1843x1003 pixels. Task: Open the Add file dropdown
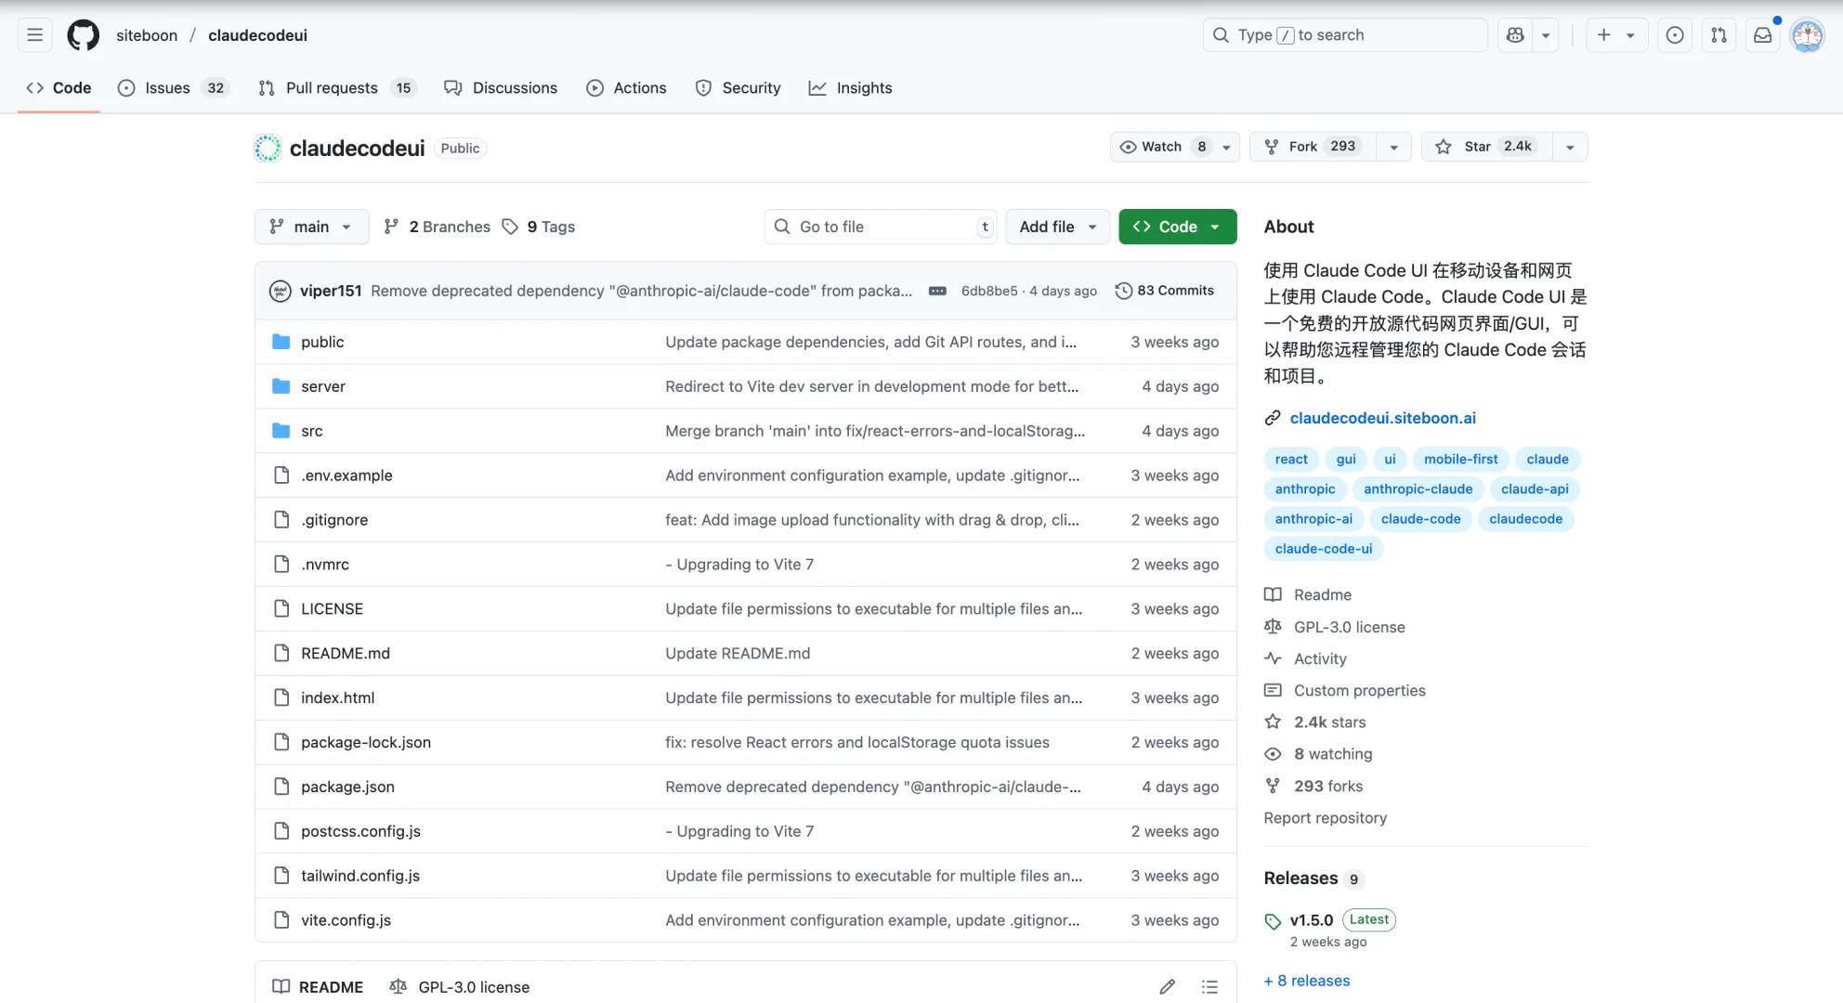click(1057, 227)
